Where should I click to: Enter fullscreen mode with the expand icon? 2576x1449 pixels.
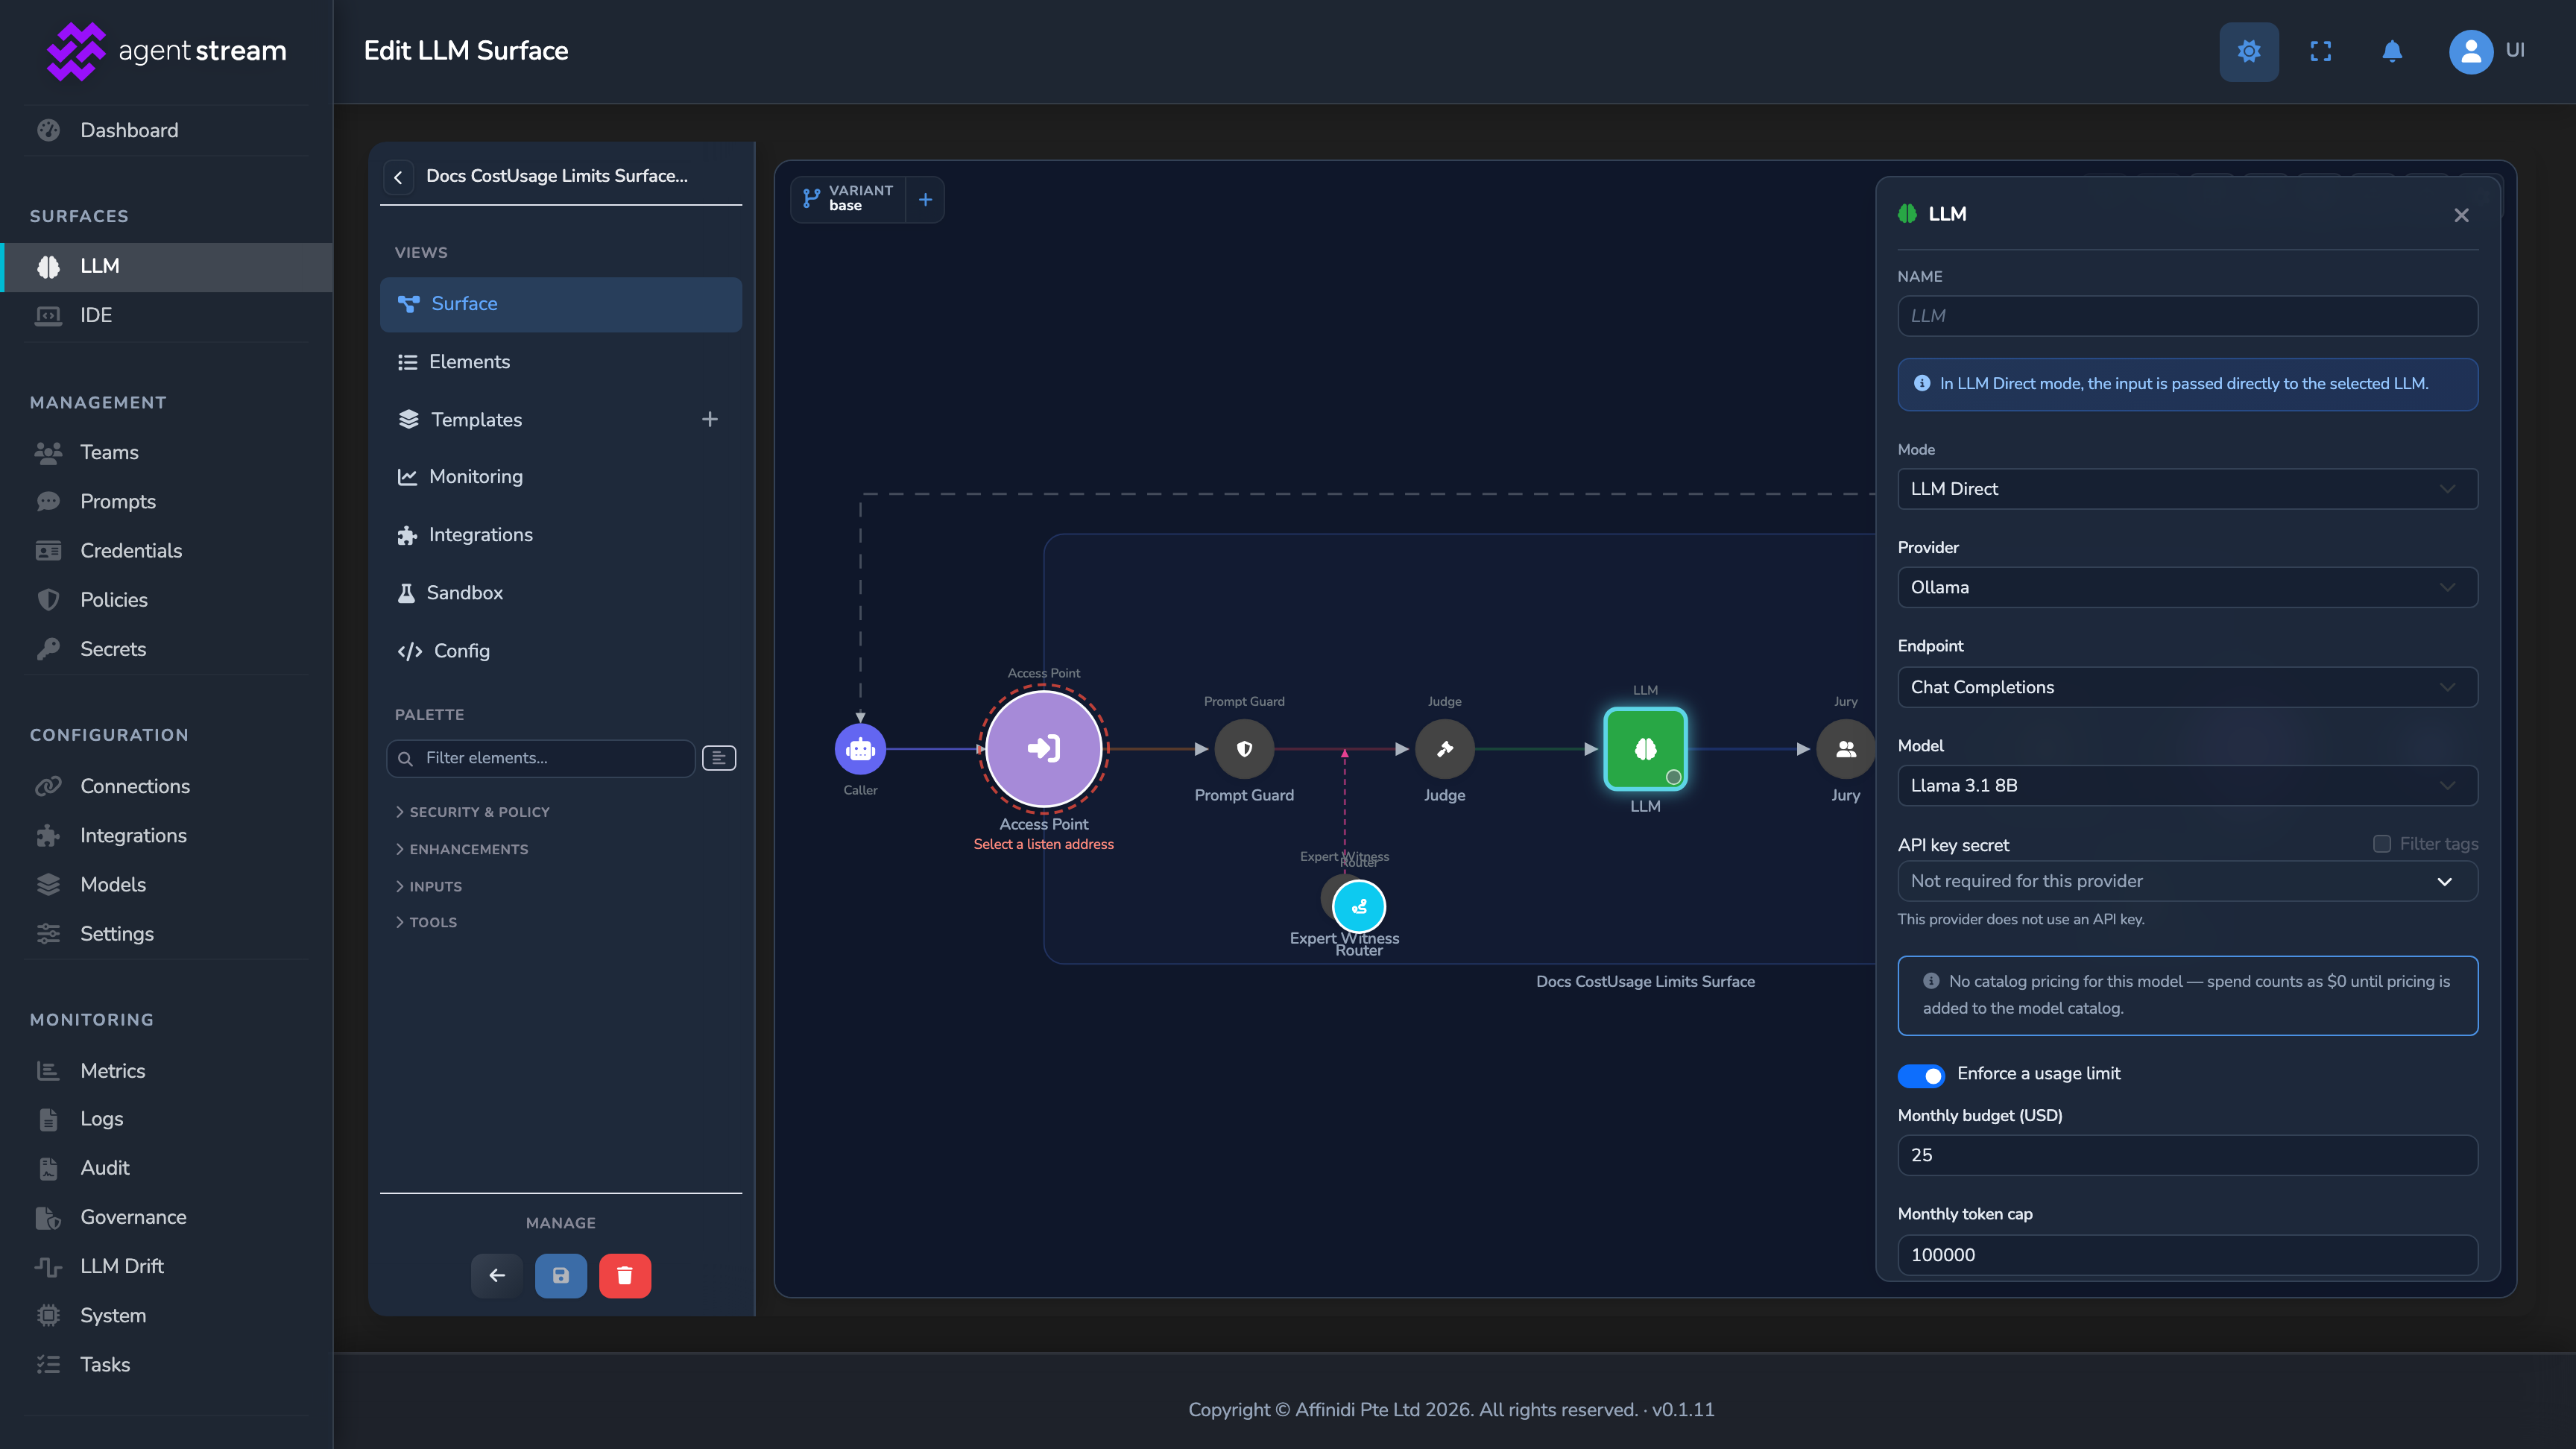tap(2320, 51)
